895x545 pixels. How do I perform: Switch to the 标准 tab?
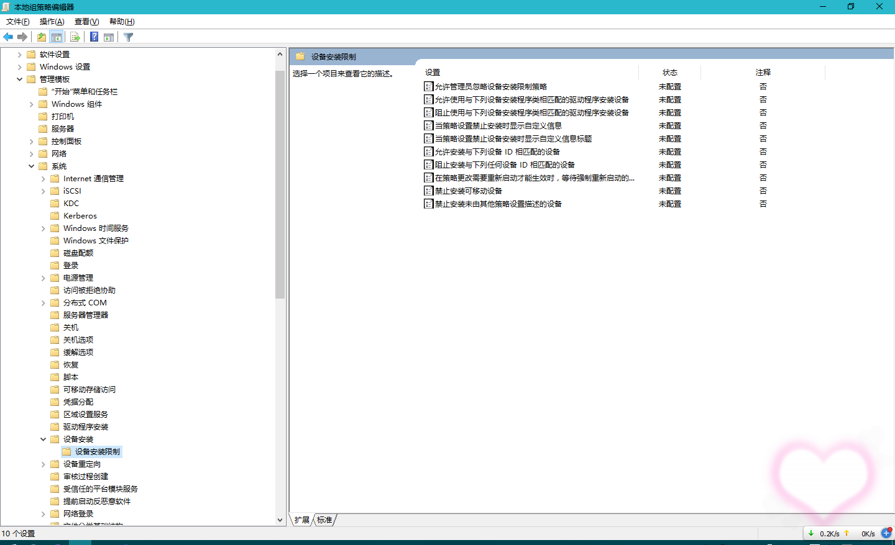click(324, 520)
